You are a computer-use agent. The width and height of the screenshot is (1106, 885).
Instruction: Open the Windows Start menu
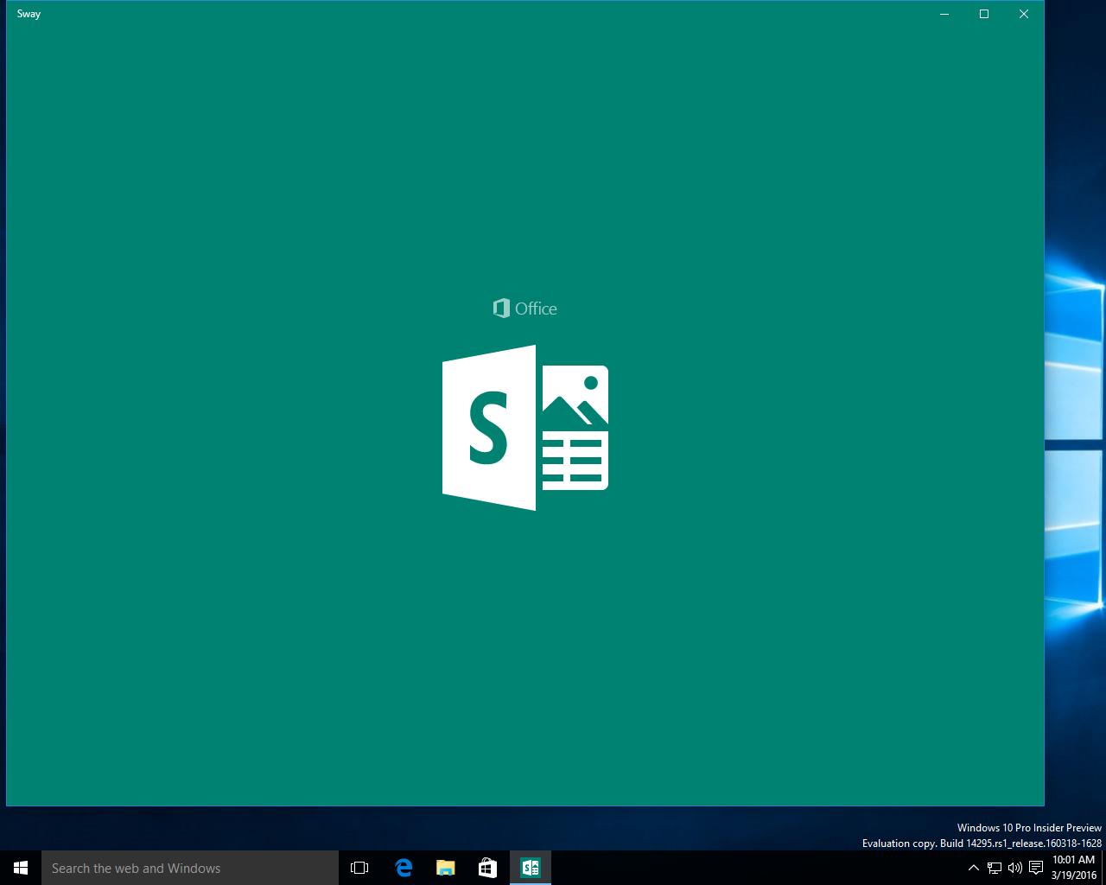[x=21, y=868]
